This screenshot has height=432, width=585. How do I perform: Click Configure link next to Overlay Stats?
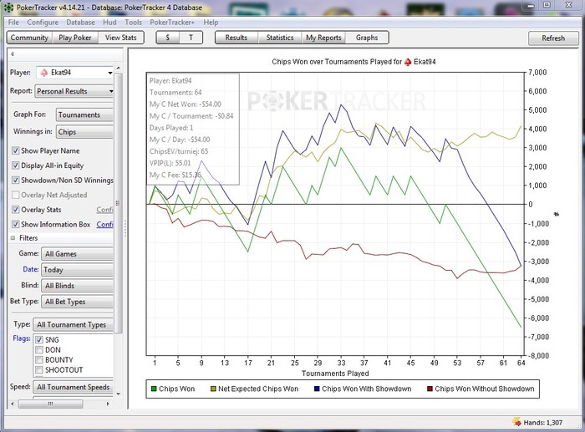pyautogui.click(x=104, y=210)
